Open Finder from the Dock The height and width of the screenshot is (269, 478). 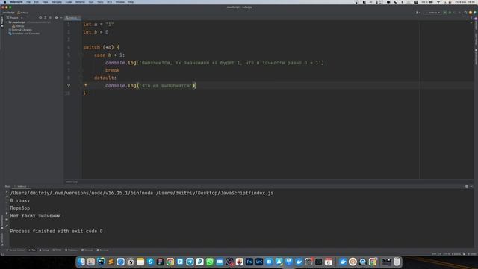[81, 262]
